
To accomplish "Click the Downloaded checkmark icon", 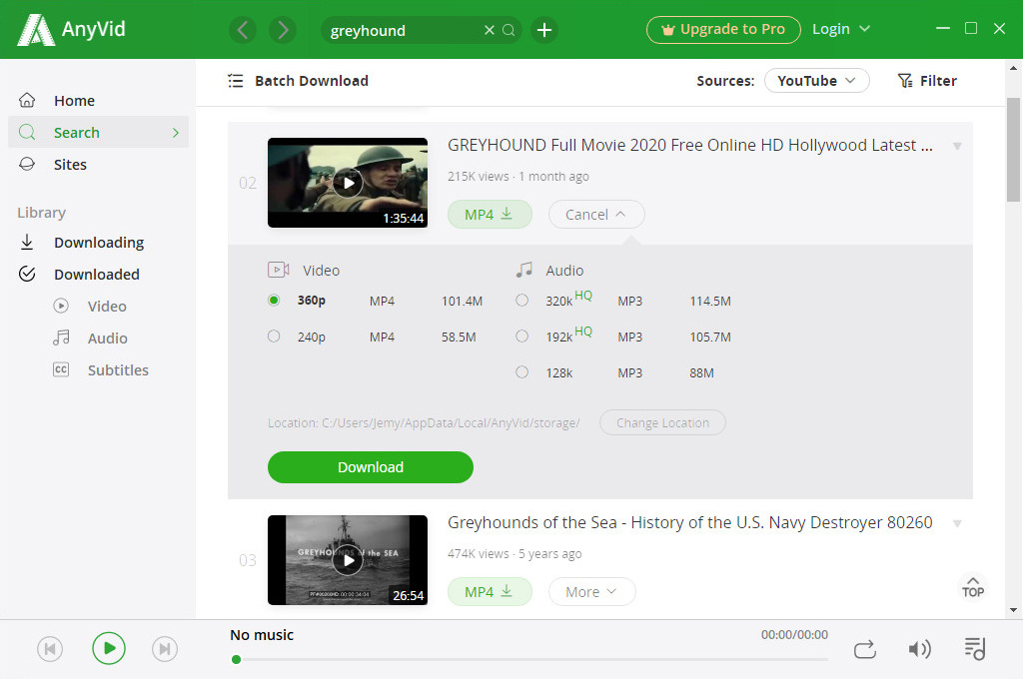I will click(27, 274).
